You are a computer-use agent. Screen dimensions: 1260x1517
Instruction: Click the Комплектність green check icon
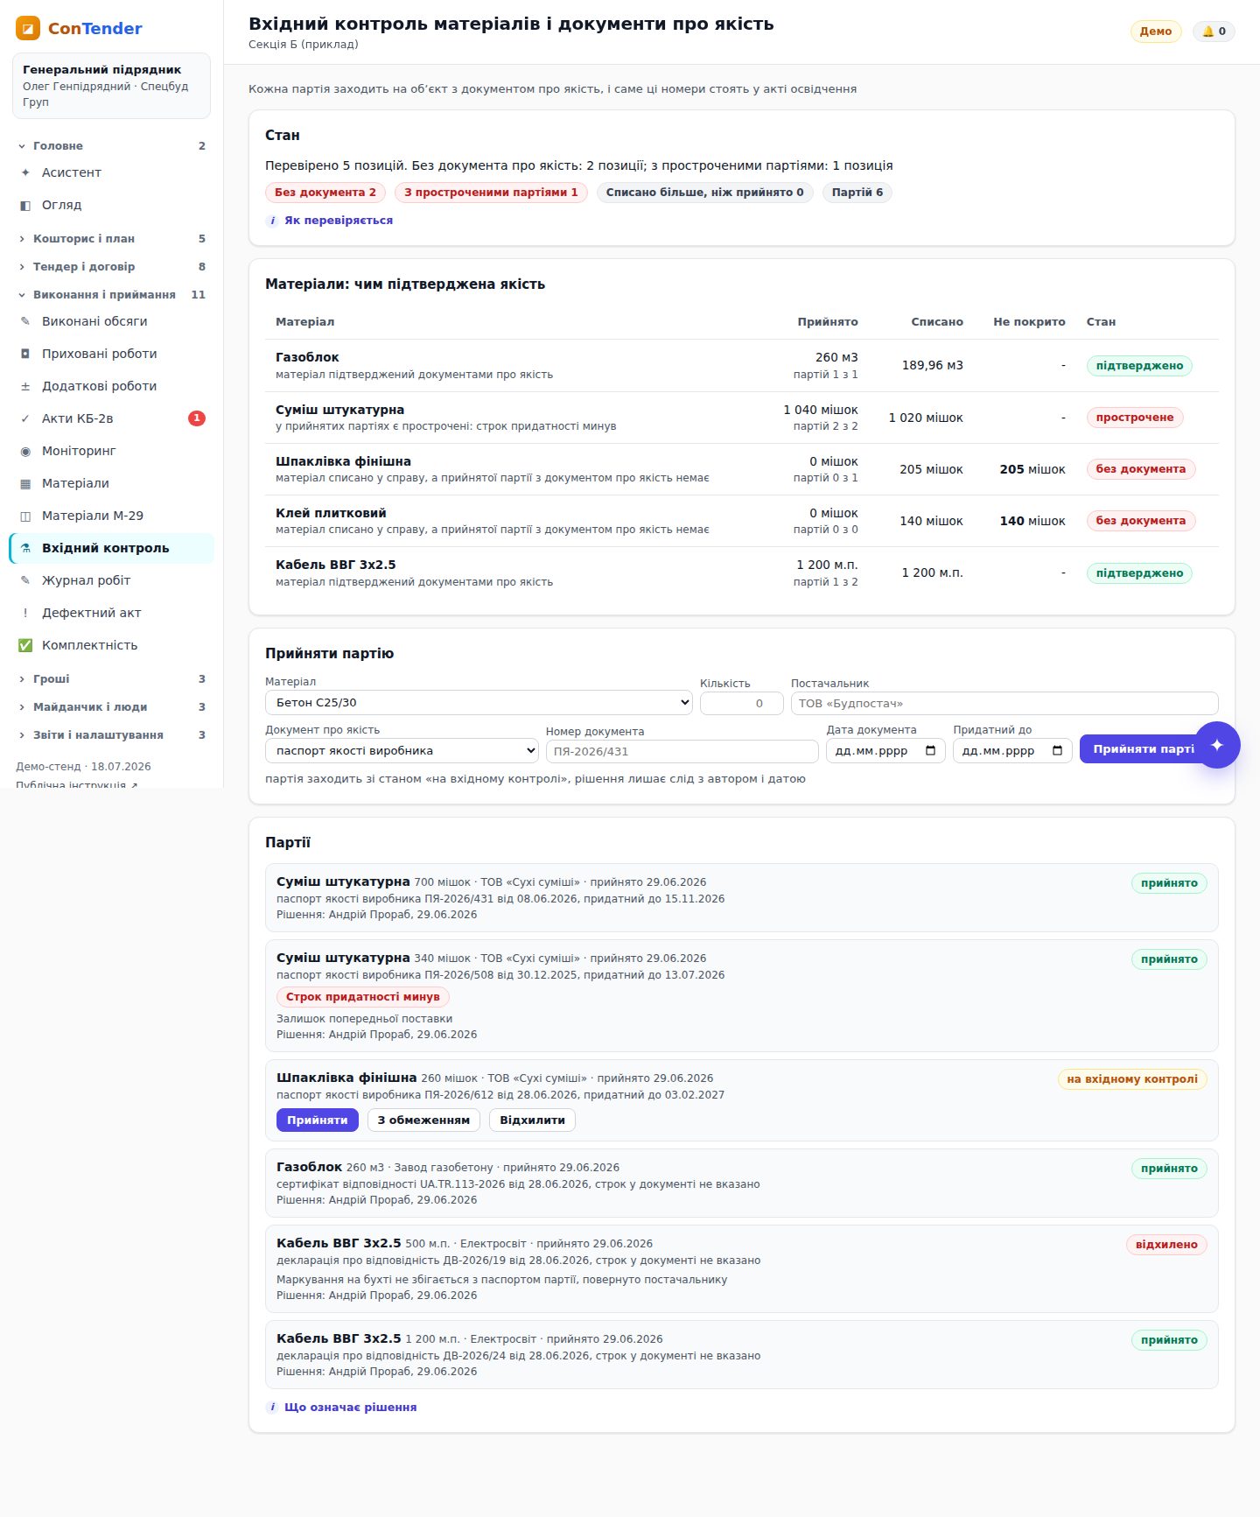coord(25,645)
